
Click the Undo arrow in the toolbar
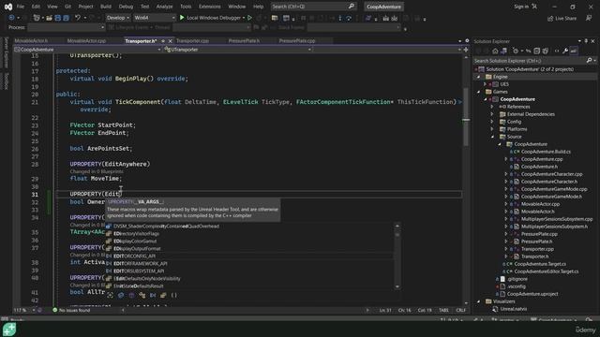click(x=78, y=18)
